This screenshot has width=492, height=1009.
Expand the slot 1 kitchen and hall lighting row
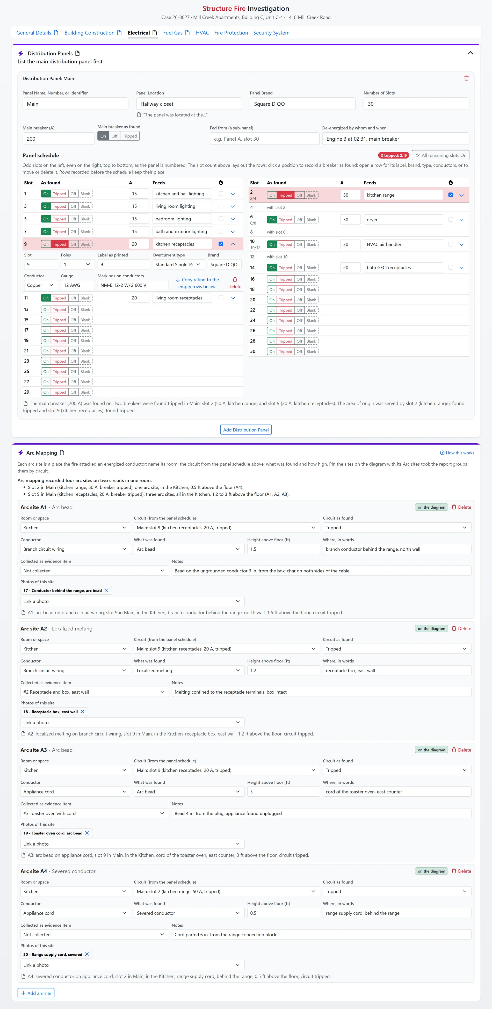(x=233, y=194)
